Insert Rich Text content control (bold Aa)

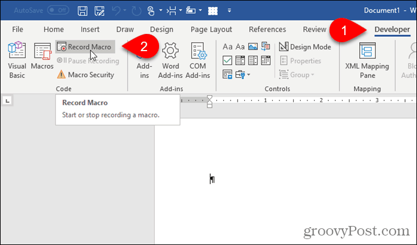pyautogui.click(x=228, y=47)
